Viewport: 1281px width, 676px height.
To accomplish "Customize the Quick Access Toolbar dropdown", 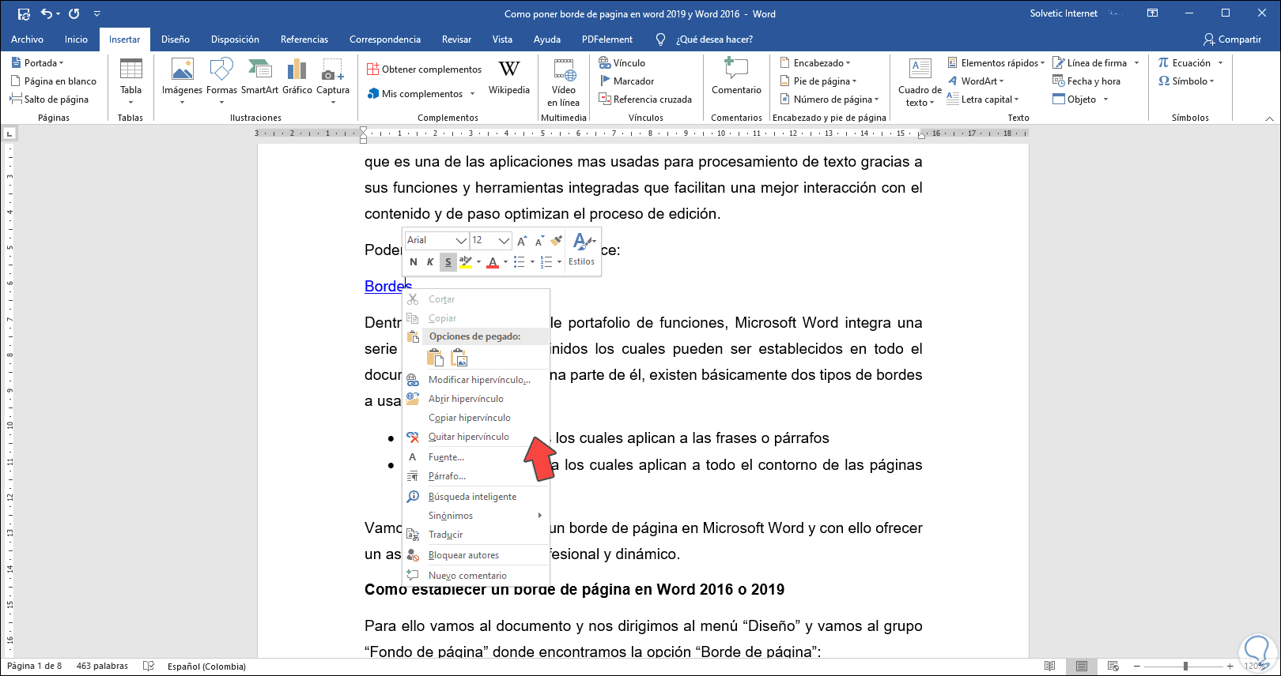I will (97, 13).
